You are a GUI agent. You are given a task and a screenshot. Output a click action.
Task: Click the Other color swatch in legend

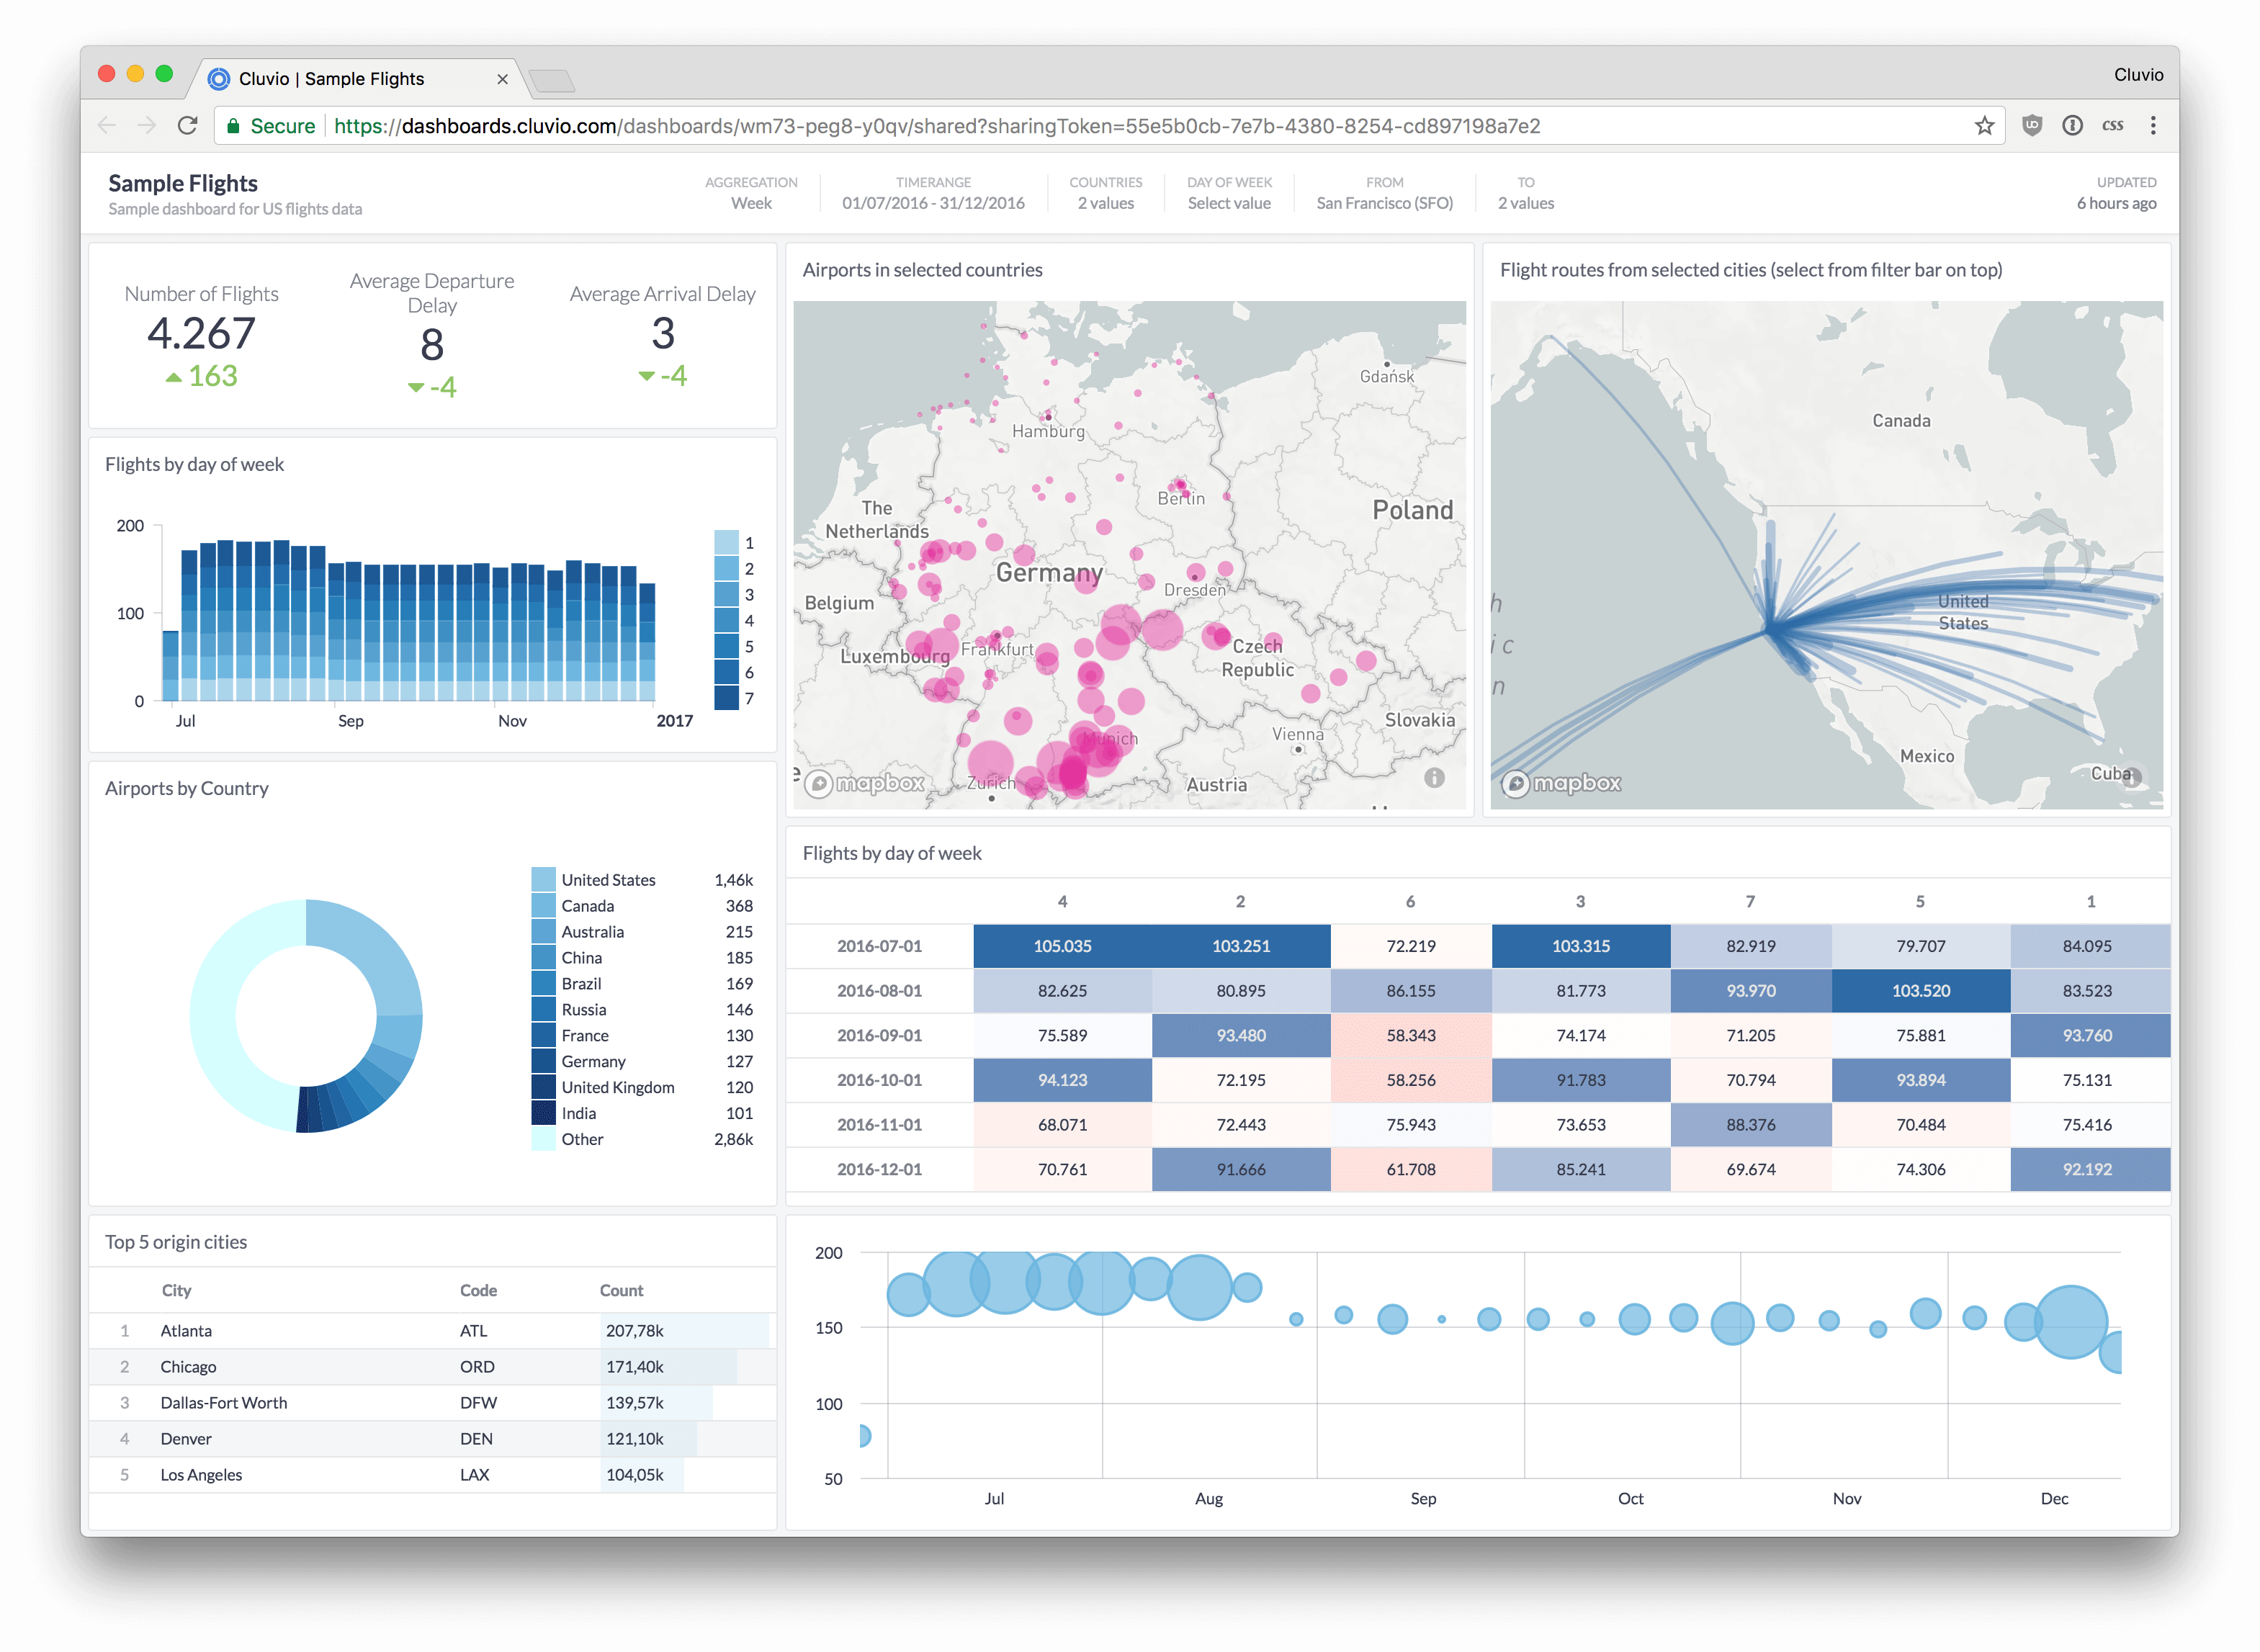(x=543, y=1139)
